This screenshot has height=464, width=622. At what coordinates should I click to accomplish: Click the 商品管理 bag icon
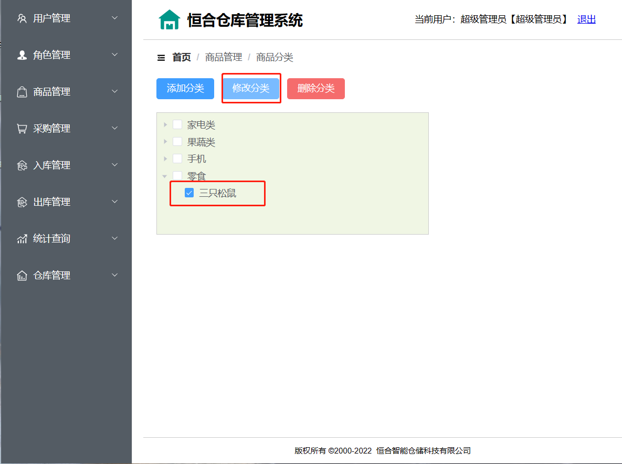22,92
